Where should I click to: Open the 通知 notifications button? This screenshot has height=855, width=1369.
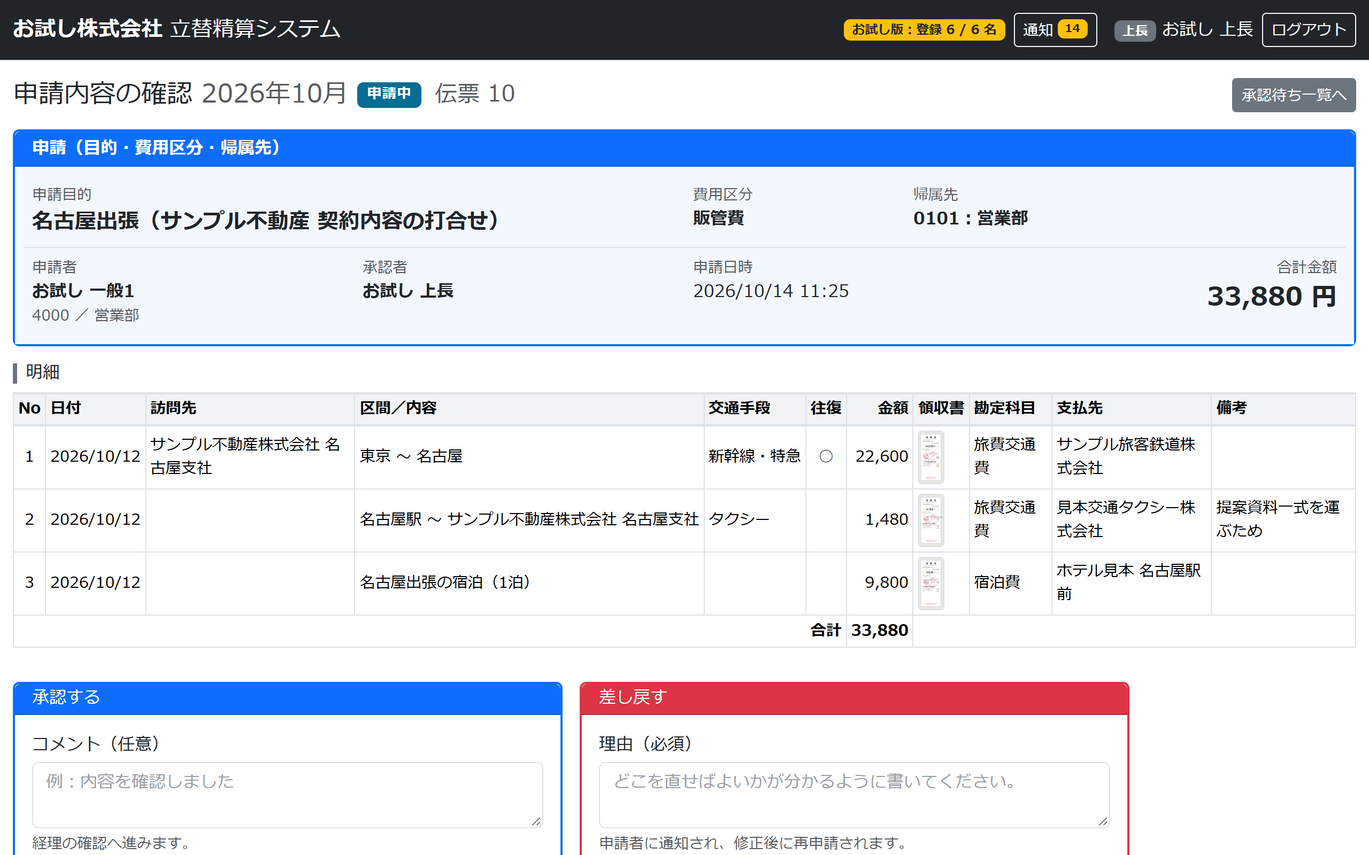tap(1055, 29)
